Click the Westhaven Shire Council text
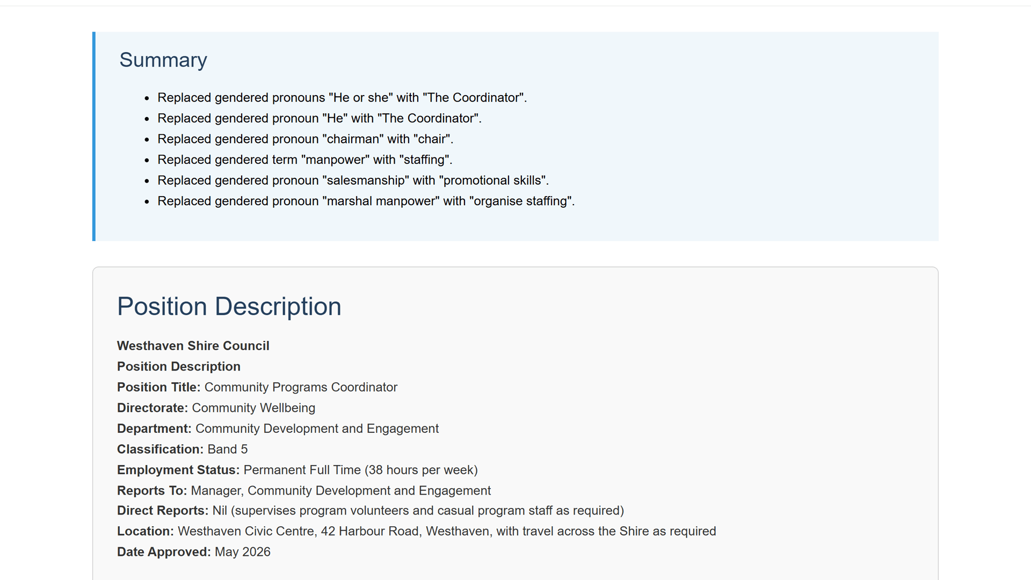This screenshot has width=1031, height=580. click(193, 346)
